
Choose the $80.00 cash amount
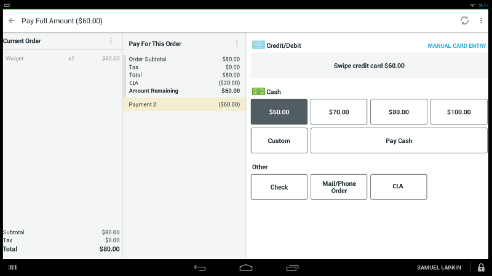(x=399, y=112)
